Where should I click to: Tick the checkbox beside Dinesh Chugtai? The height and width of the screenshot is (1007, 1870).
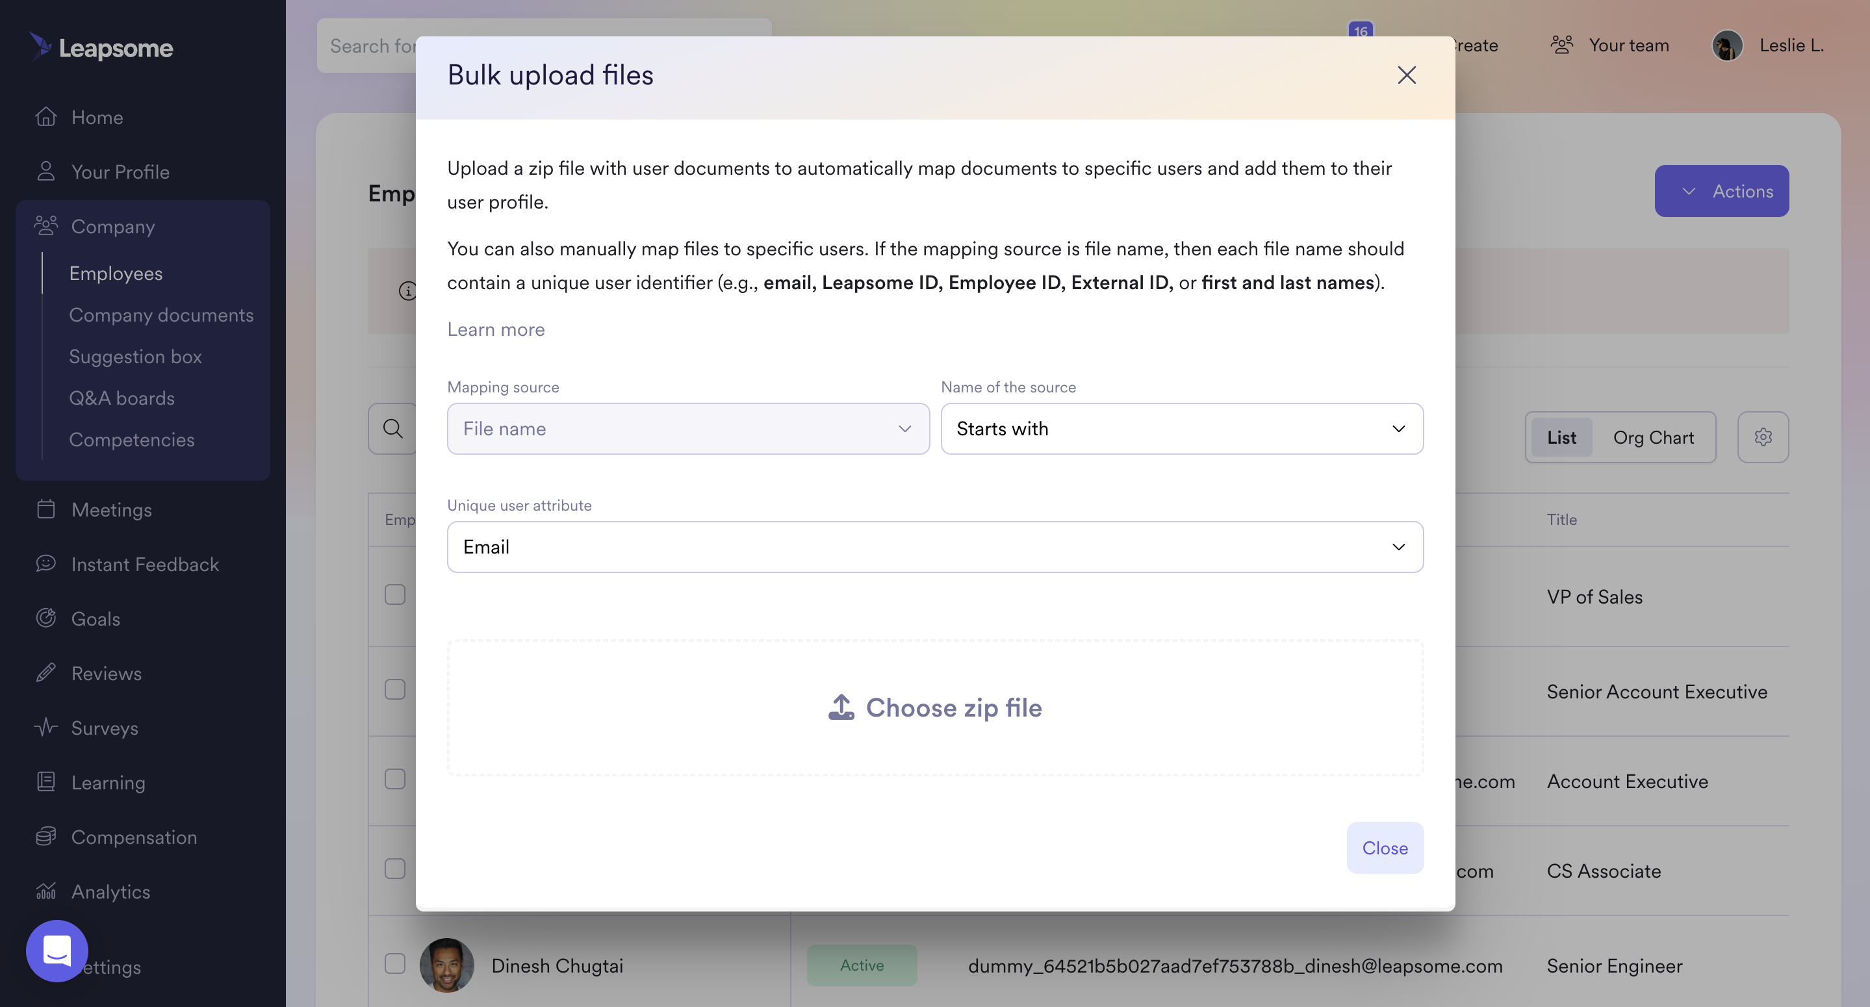394,963
